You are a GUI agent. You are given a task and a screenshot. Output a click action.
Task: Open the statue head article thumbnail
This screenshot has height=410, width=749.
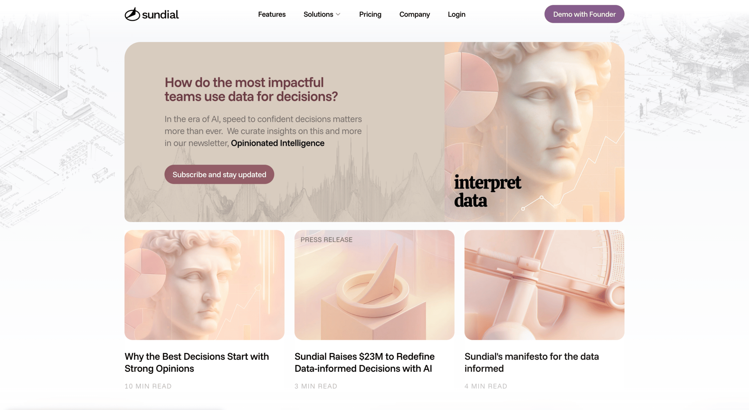coord(204,285)
